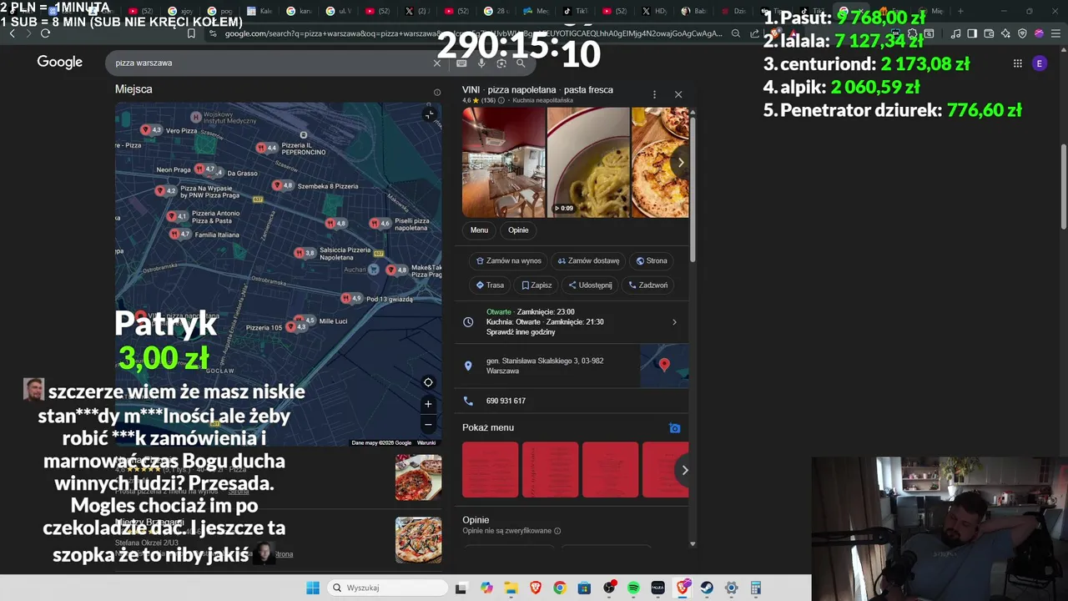
Task: Get directions with Trasa button
Action: (x=490, y=285)
